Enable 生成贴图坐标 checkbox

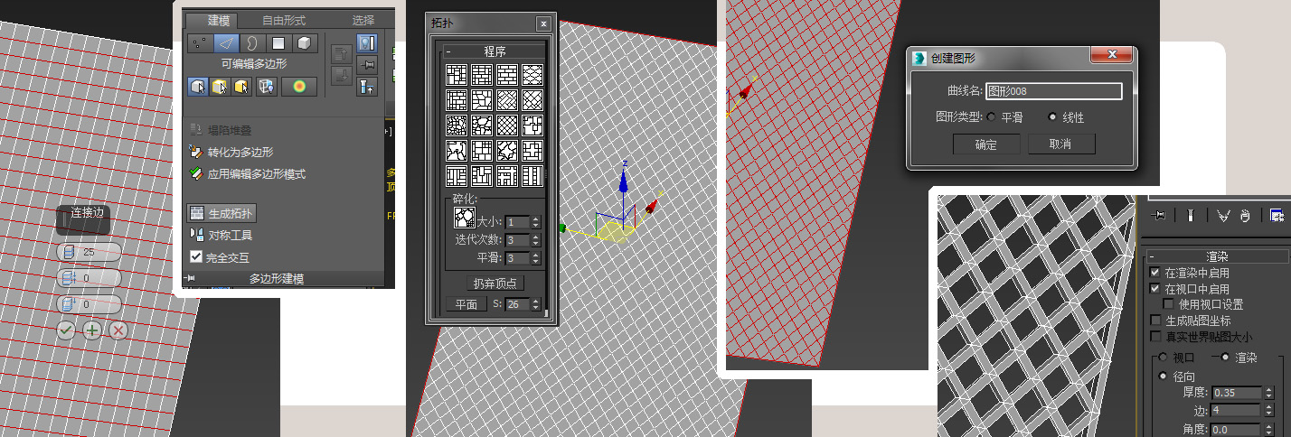[1155, 321]
